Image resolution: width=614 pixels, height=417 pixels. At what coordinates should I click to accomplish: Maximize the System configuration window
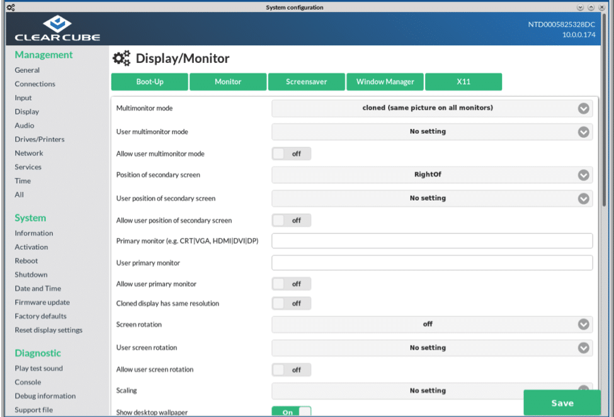coord(591,7)
